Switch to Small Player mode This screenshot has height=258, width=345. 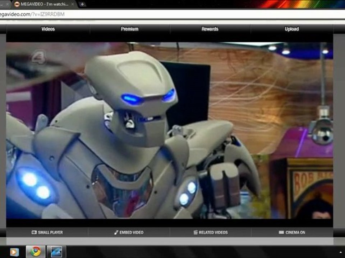click(47, 232)
